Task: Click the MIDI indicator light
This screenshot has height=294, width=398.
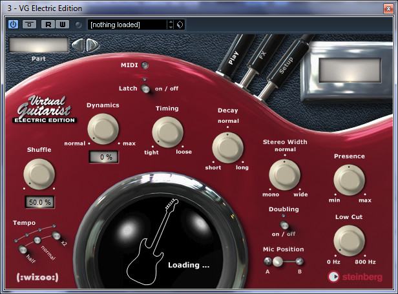Action: click(x=145, y=65)
